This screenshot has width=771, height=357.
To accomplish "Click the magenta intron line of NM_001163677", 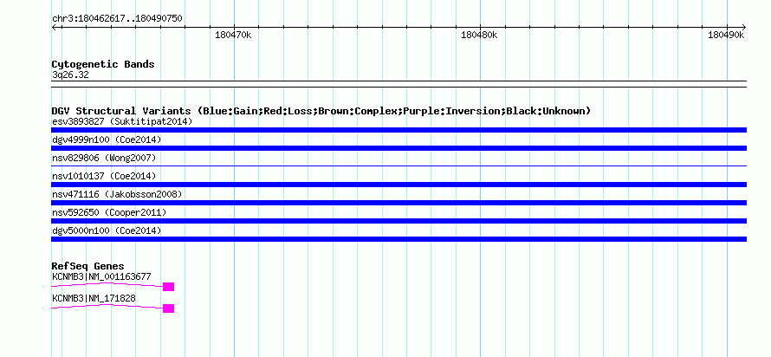I will (x=107, y=284).
